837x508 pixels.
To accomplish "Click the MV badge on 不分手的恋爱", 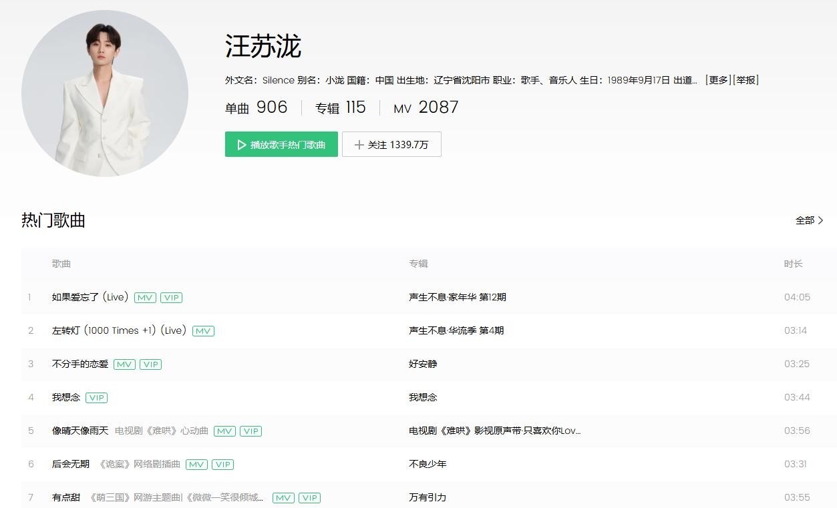I will (124, 364).
